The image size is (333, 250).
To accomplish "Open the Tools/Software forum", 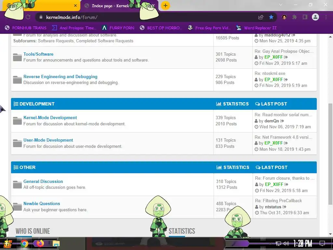I will click(x=38, y=54).
